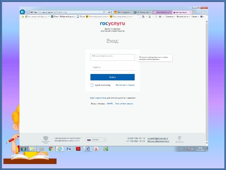The image size is (226, 170).
Task: Open the address bar search dropdown arrow
Action: [106, 12]
